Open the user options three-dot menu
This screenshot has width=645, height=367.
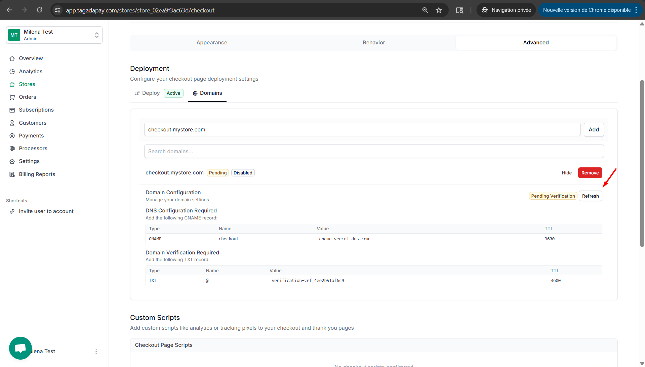96,352
